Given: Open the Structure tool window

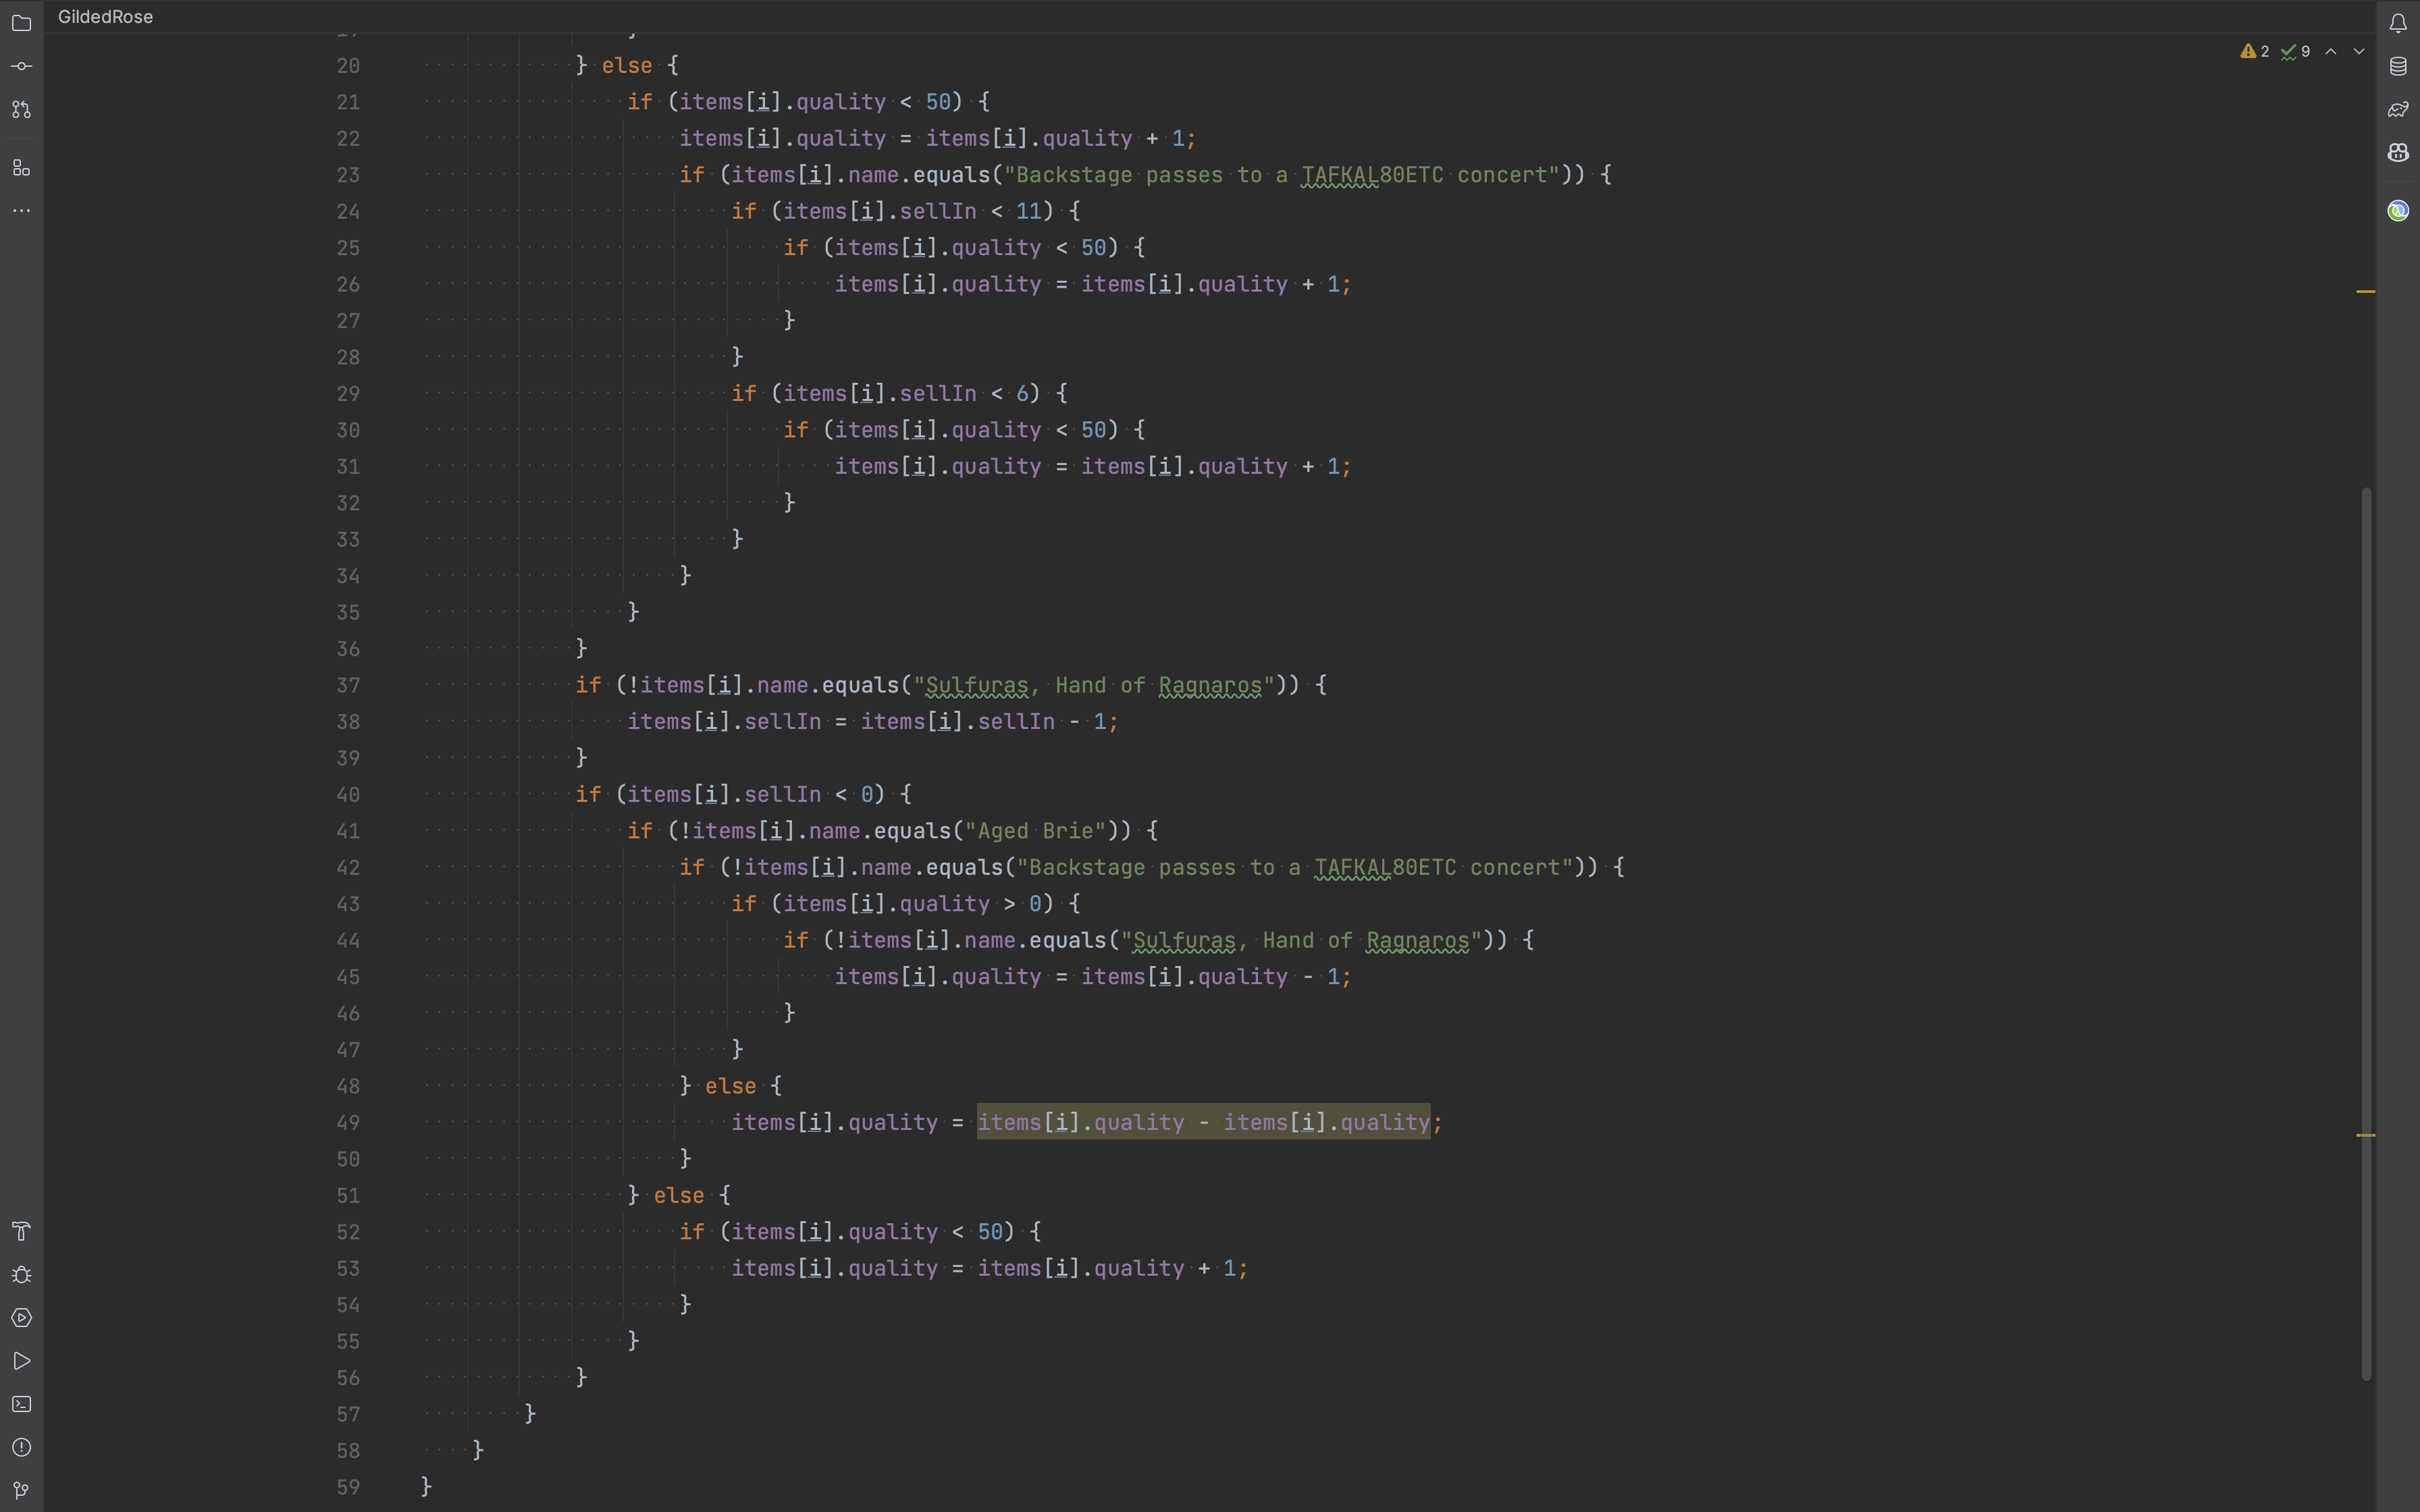Looking at the screenshot, I should coord(22,168).
